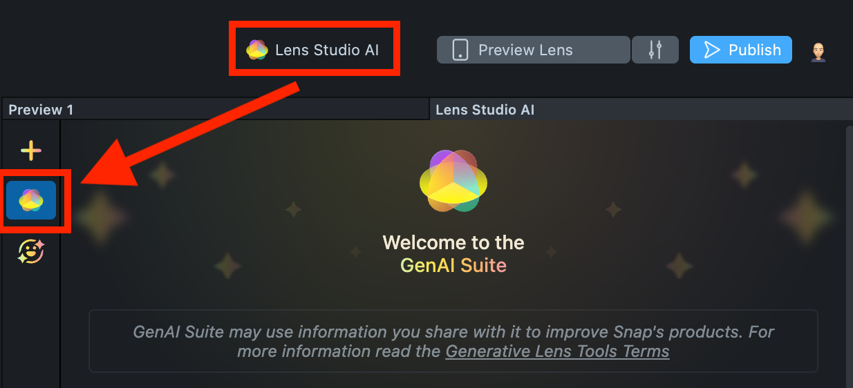Click the Preview Lens button
Image resolution: width=853 pixels, height=388 pixels.
pos(525,50)
